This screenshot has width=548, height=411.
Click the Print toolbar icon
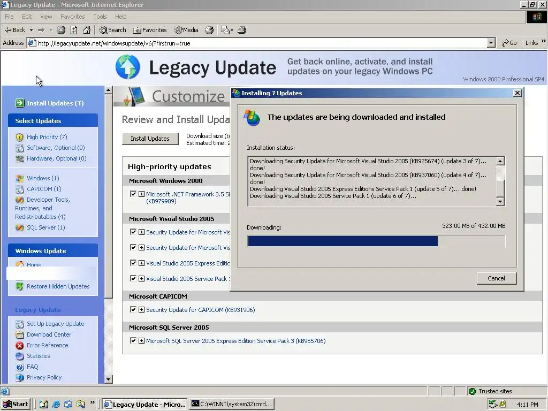pos(242,30)
